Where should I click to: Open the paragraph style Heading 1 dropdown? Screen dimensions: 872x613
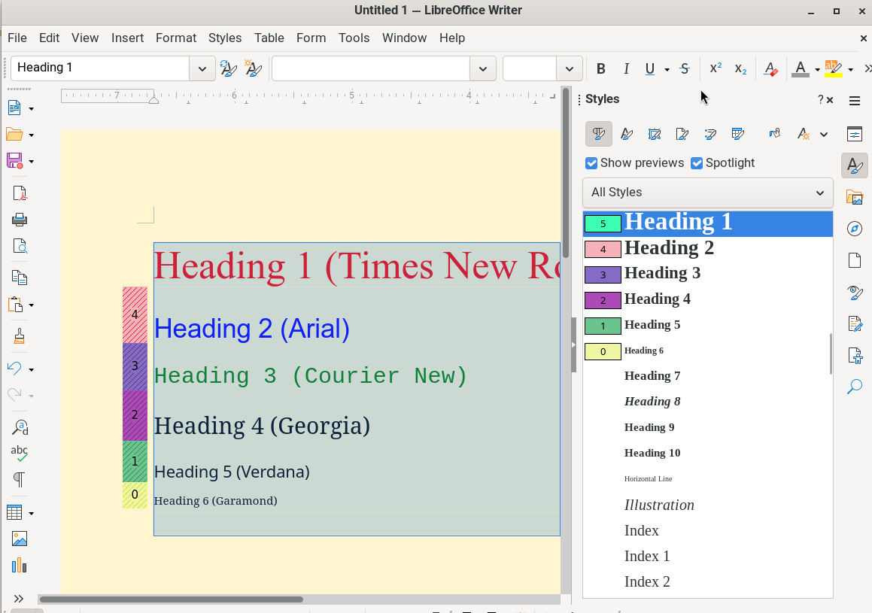coord(202,68)
